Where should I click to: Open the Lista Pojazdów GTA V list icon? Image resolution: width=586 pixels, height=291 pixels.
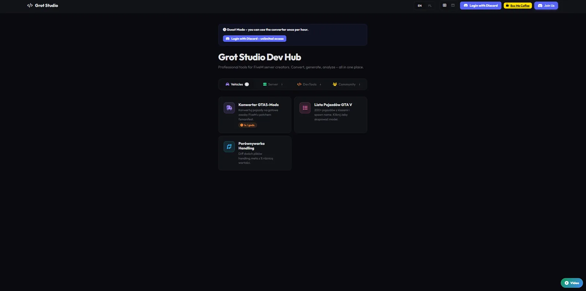[305, 108]
